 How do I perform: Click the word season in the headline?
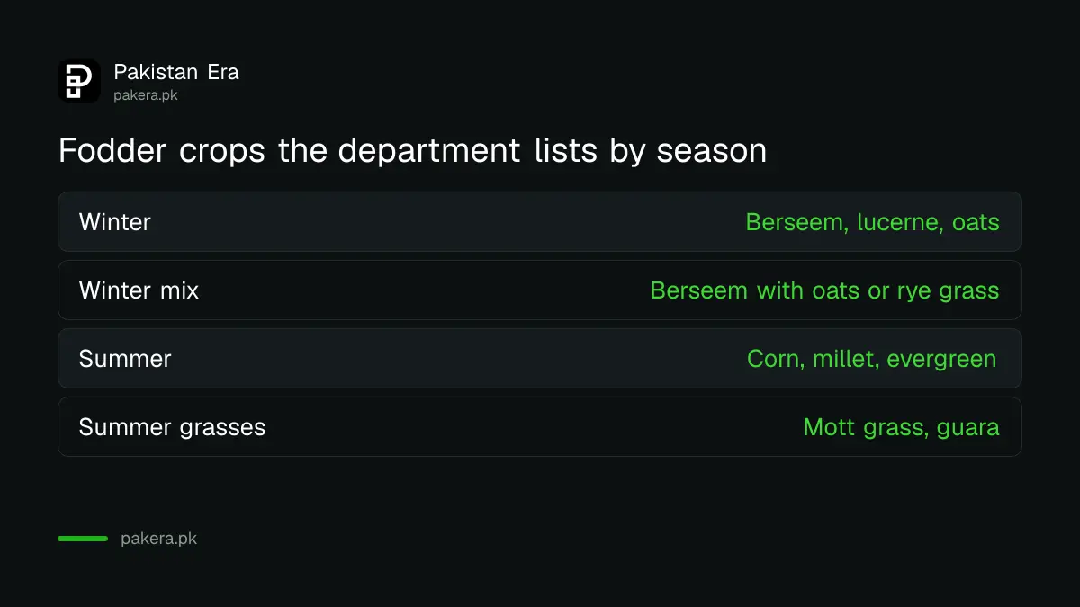[x=711, y=152]
